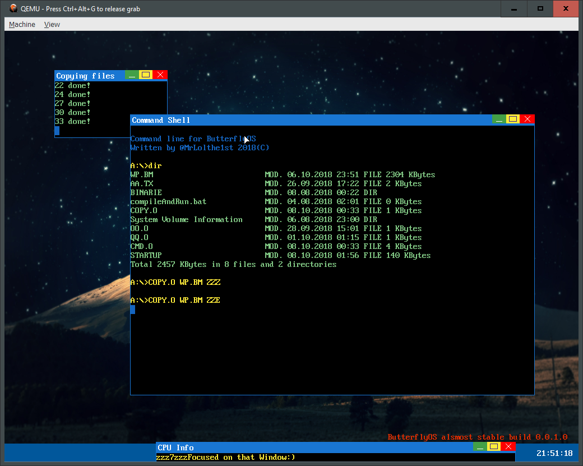Screen dimensions: 583x466
Task: Click the CMD.O file entry
Action: 142,246
